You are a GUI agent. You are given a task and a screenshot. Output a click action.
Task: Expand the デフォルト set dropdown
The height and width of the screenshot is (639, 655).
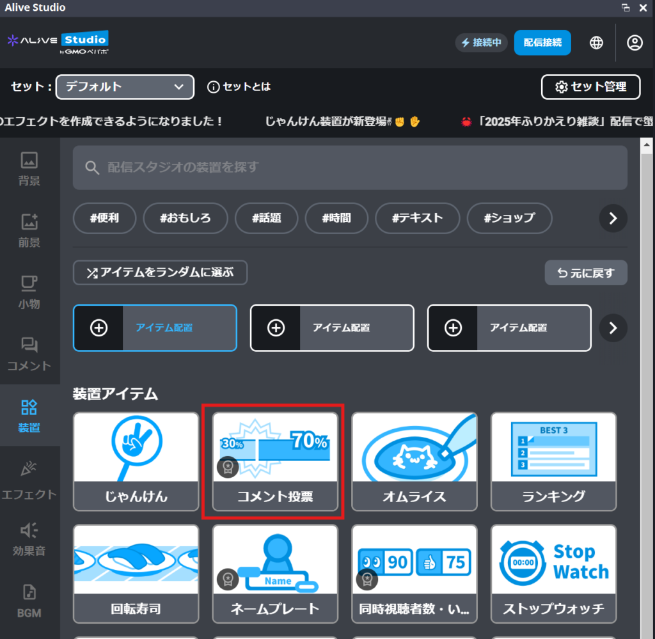tap(125, 87)
